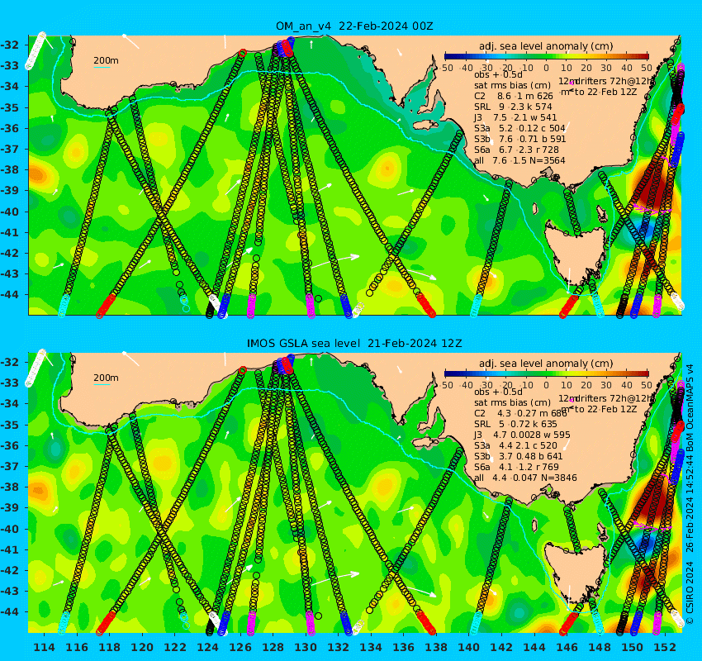Click Tasmania island on the top map
This screenshot has width=702, height=661.
pos(576,254)
